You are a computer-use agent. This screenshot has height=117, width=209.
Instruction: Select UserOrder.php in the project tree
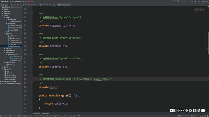(14, 46)
